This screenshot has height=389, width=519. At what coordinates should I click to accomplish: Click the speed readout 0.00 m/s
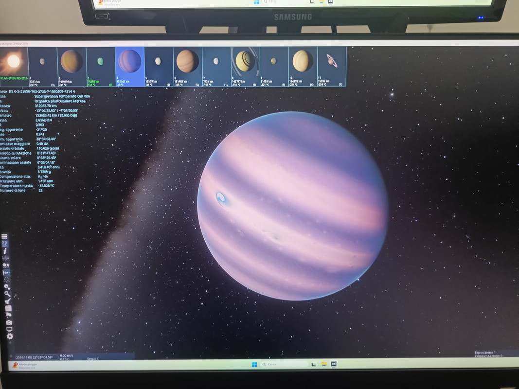tap(66, 355)
